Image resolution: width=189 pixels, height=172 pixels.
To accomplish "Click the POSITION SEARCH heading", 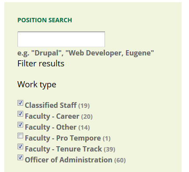I will (x=45, y=20).
